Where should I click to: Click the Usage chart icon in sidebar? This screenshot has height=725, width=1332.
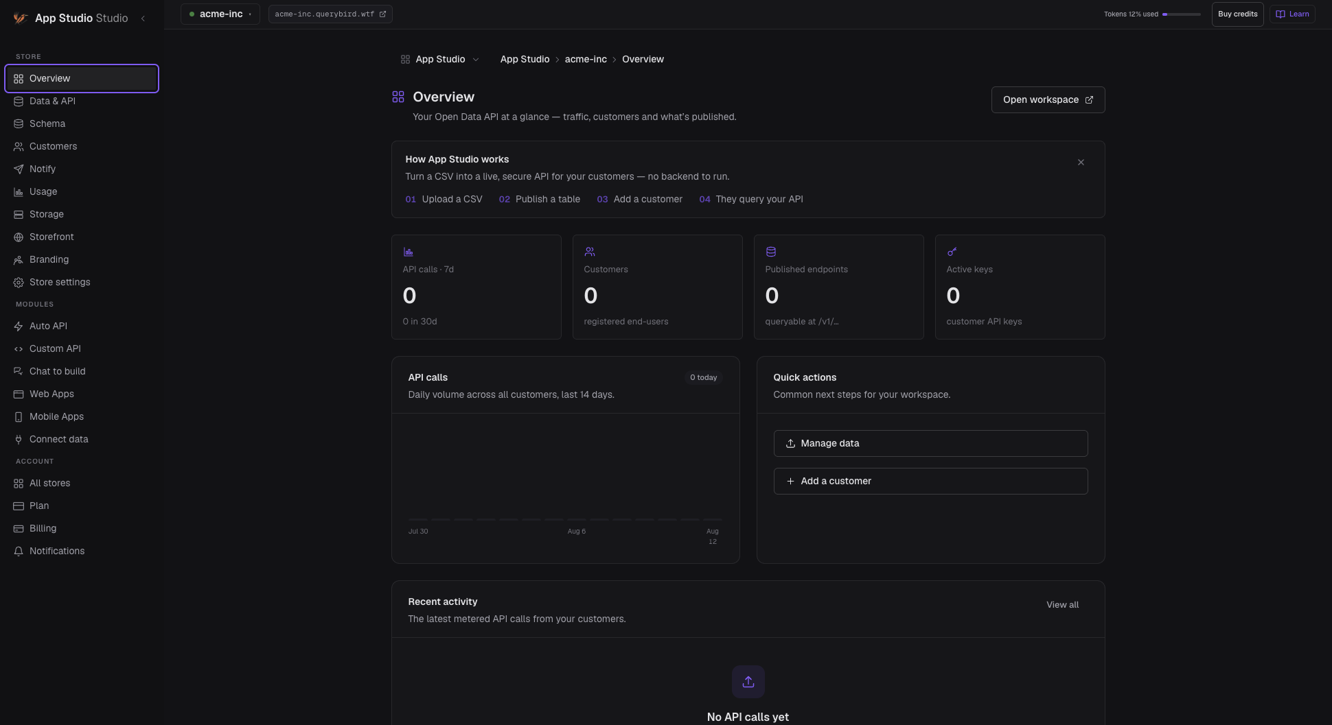coord(19,191)
